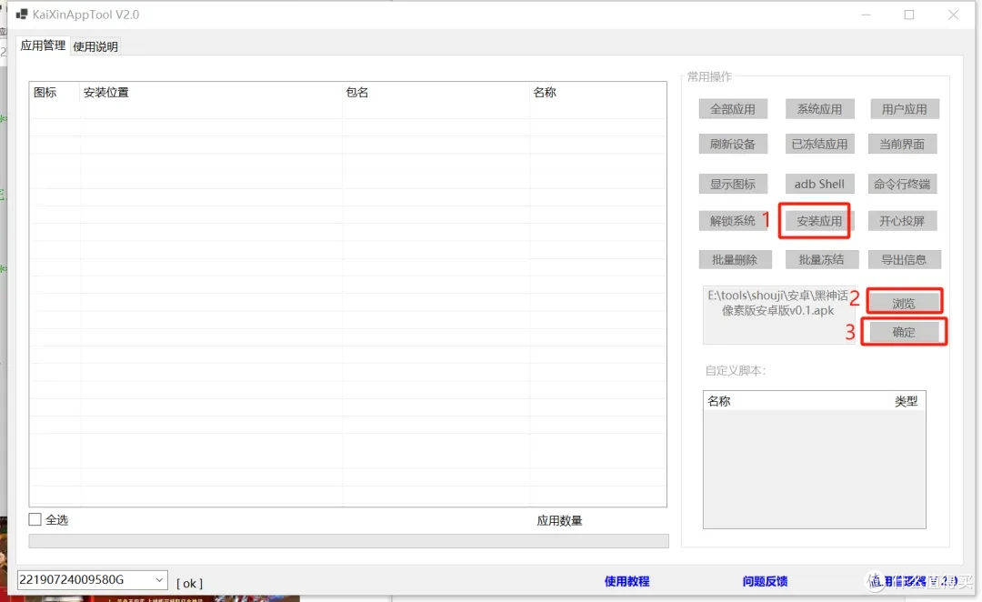Image resolution: width=982 pixels, height=602 pixels.
Task: Close the KaiXinAppTool window
Action: tap(953, 15)
